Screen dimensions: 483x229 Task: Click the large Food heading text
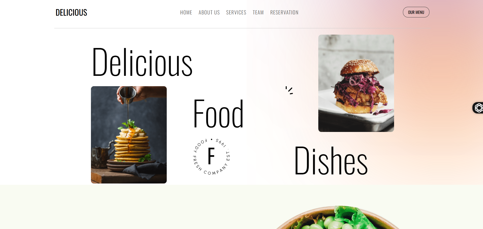[x=219, y=114]
